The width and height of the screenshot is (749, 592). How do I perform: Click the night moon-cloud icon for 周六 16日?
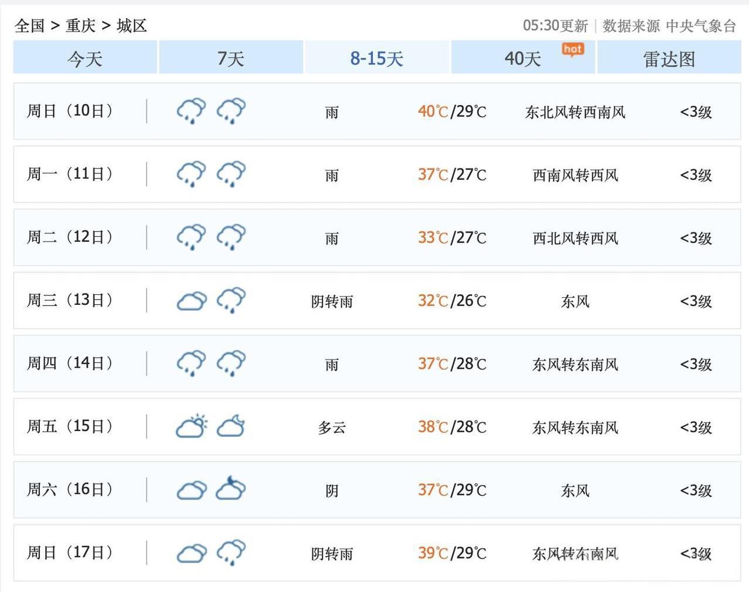231,489
